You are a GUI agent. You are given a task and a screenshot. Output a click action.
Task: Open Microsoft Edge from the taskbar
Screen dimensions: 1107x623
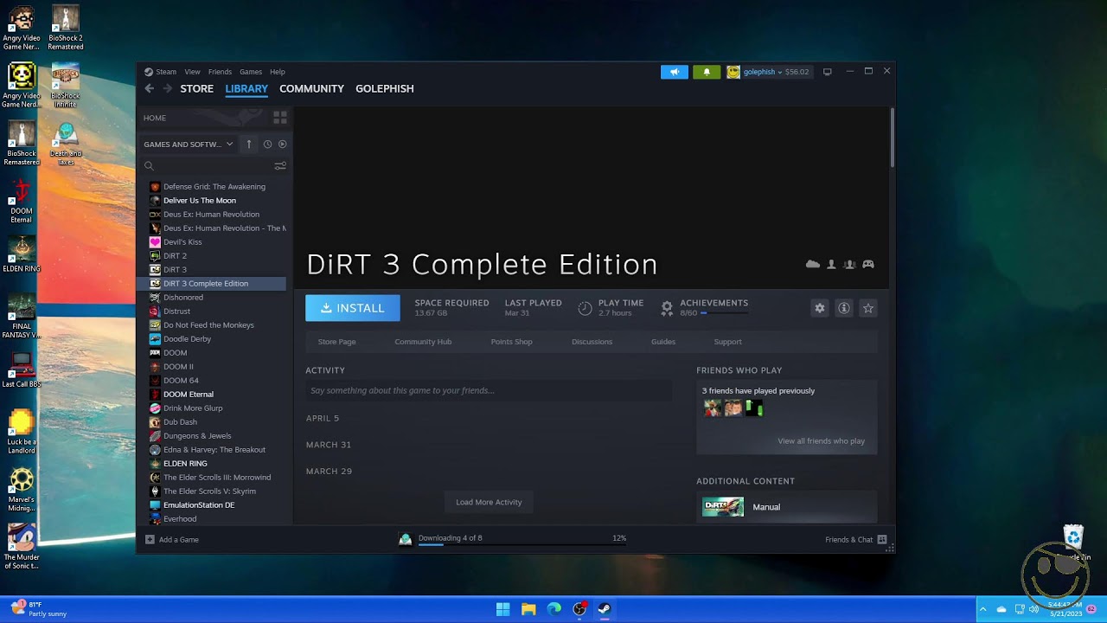pyautogui.click(x=554, y=609)
